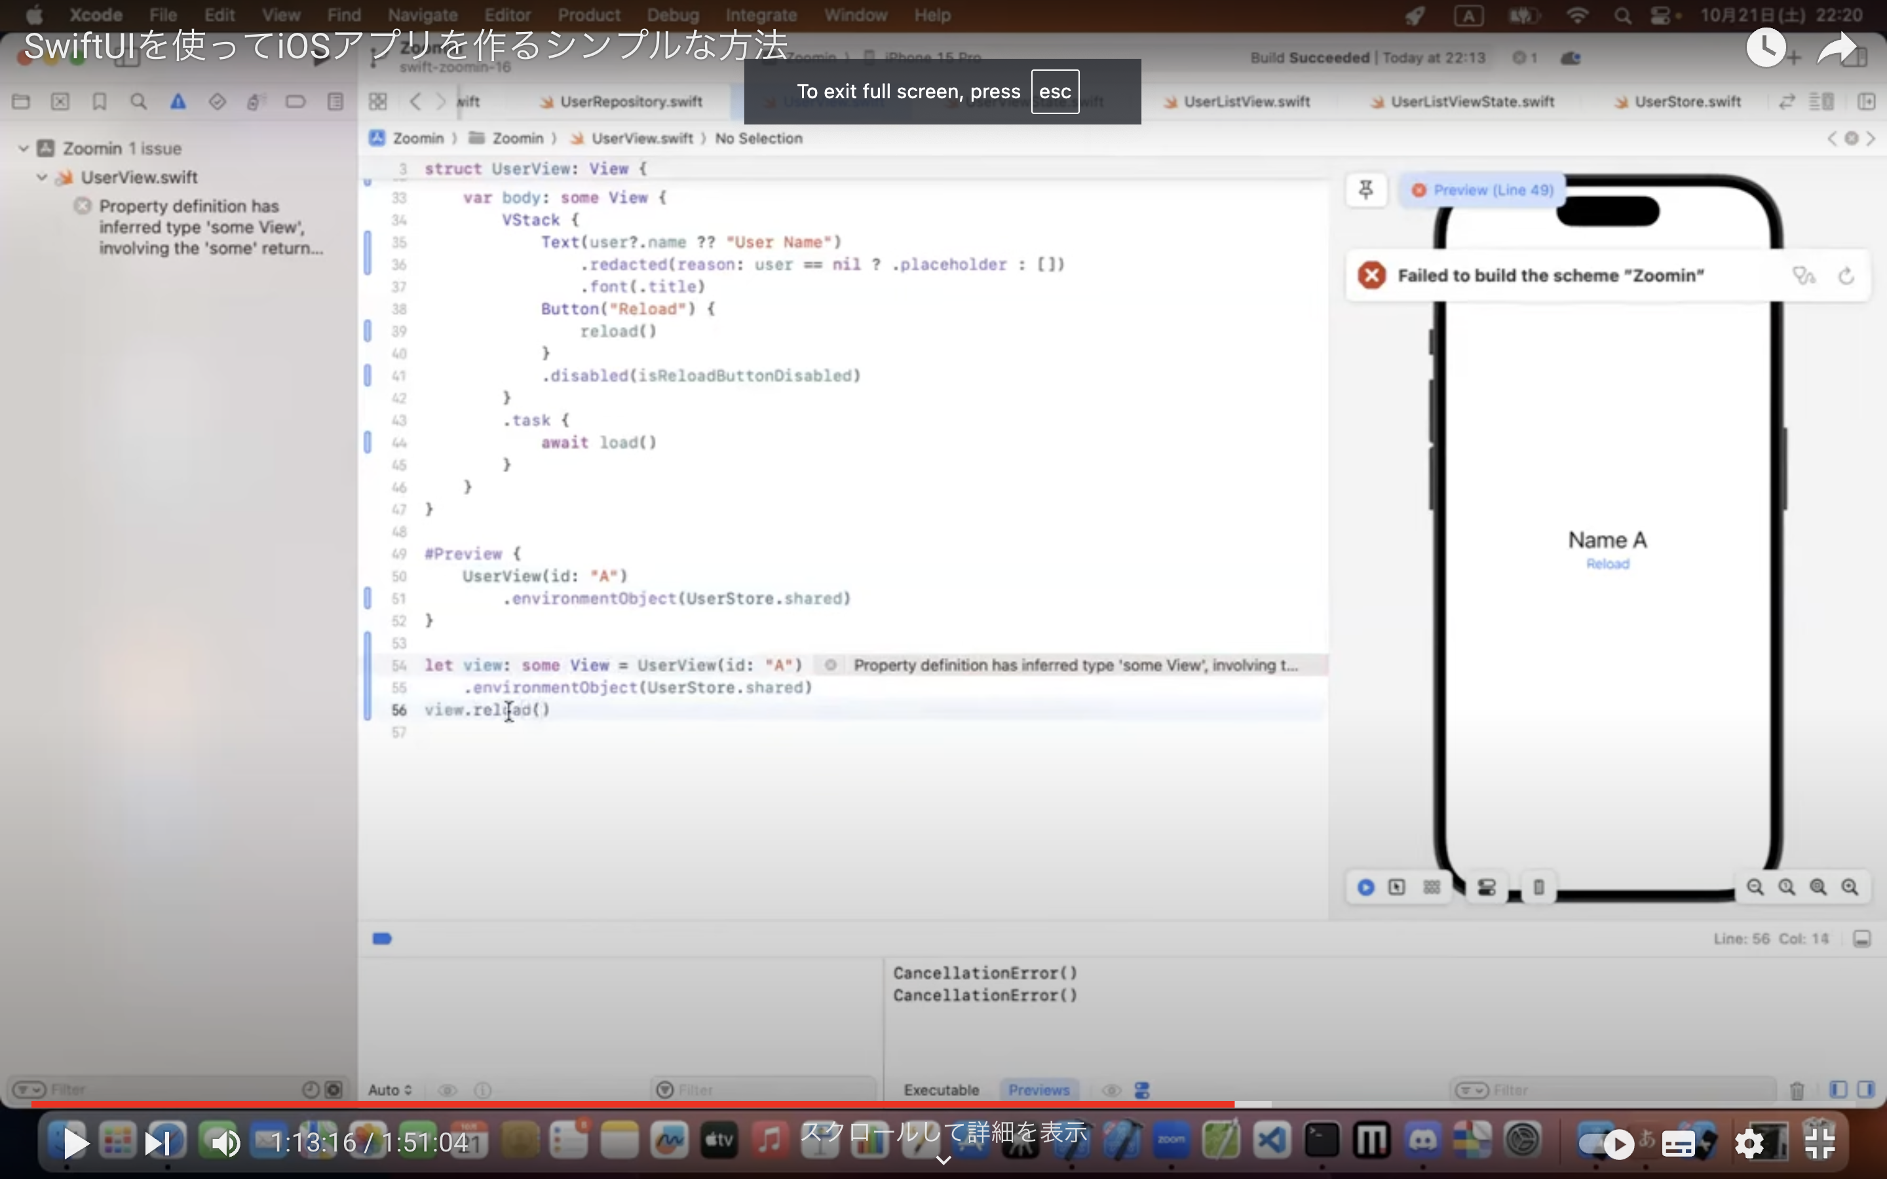Open the Auto variables scope dropdown
Viewport: 1887px width, 1179px height.
click(x=390, y=1090)
